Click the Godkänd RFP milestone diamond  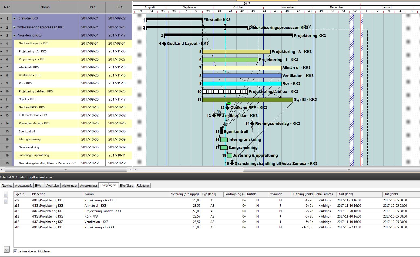click(227, 108)
